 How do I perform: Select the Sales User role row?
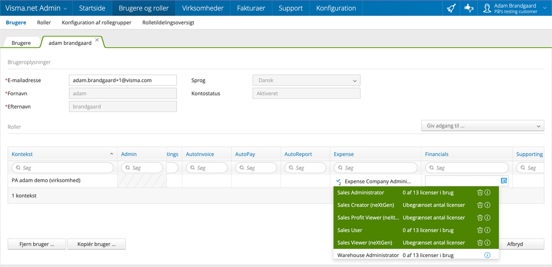click(x=416, y=230)
